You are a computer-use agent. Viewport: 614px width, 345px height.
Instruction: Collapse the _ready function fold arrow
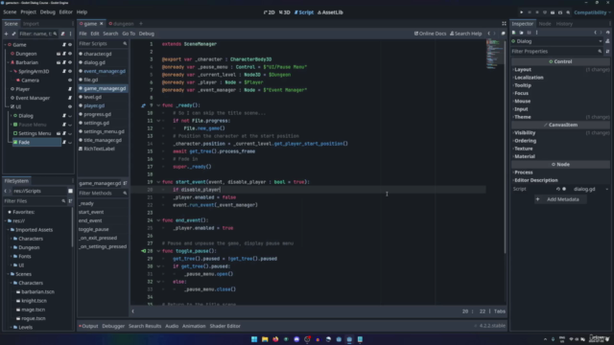158,105
